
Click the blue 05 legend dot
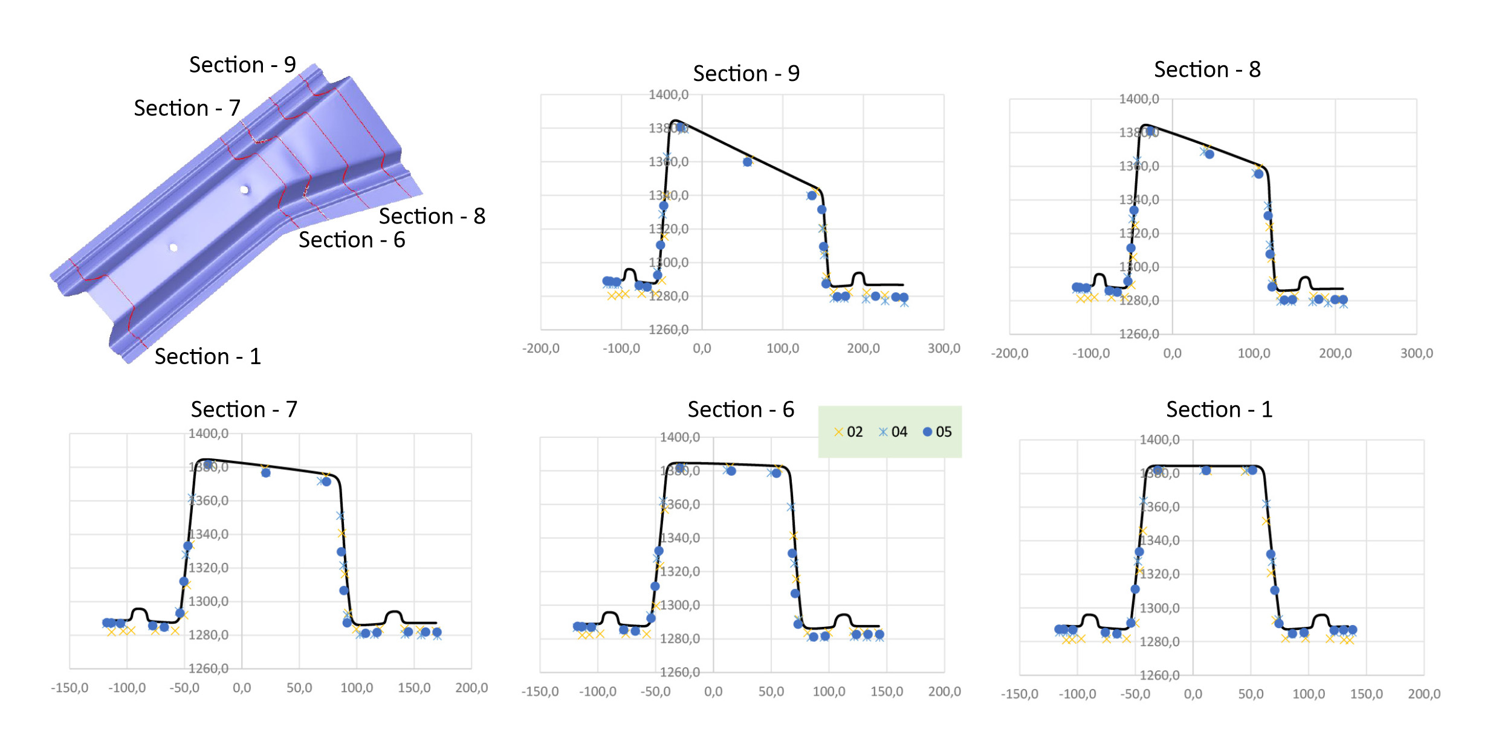[x=927, y=432]
